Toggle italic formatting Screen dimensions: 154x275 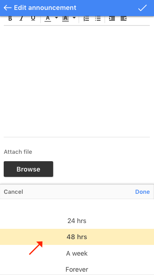[x=21, y=19]
